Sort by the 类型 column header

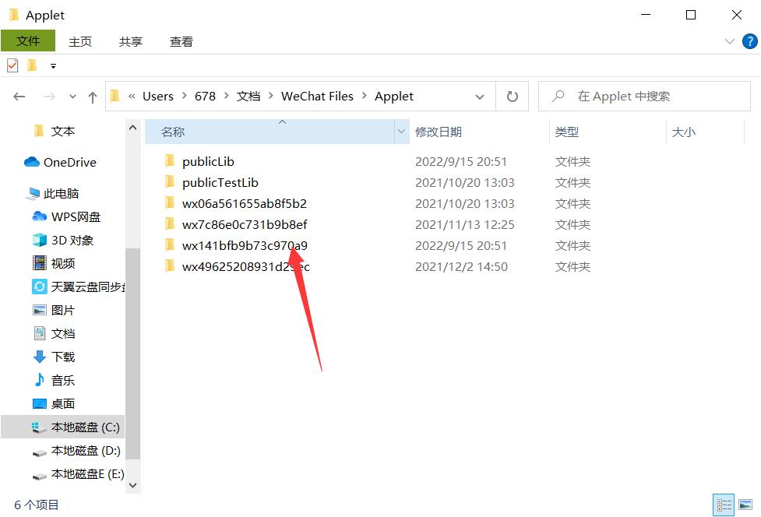567,132
